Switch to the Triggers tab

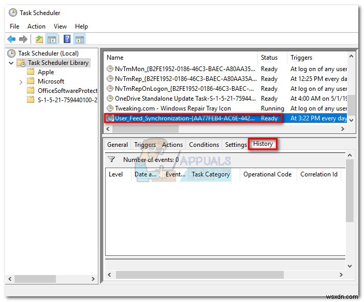tap(145, 144)
